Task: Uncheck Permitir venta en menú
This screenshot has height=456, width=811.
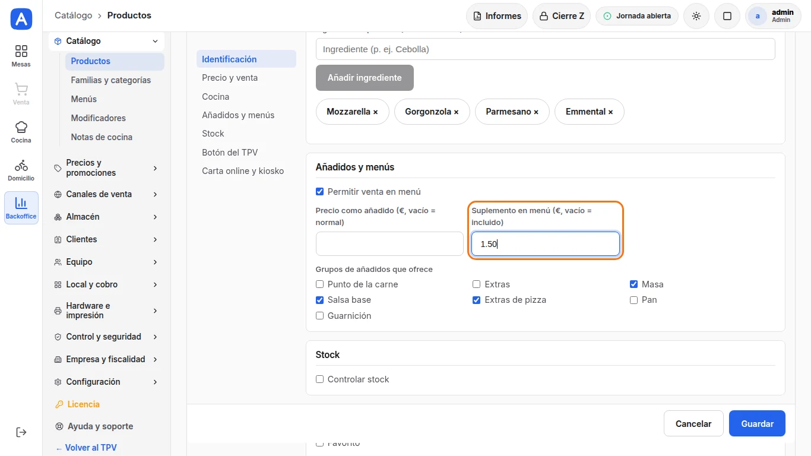Action: click(x=319, y=192)
